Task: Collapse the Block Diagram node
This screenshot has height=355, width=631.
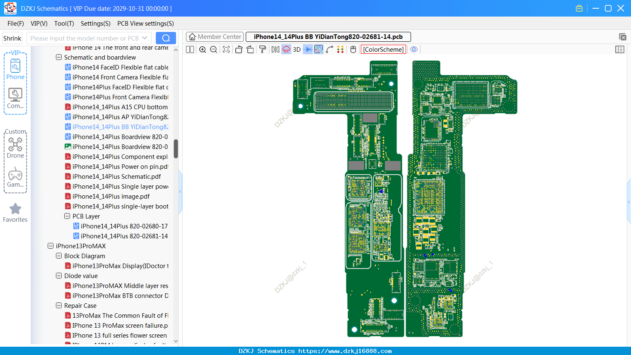Action: click(59, 256)
